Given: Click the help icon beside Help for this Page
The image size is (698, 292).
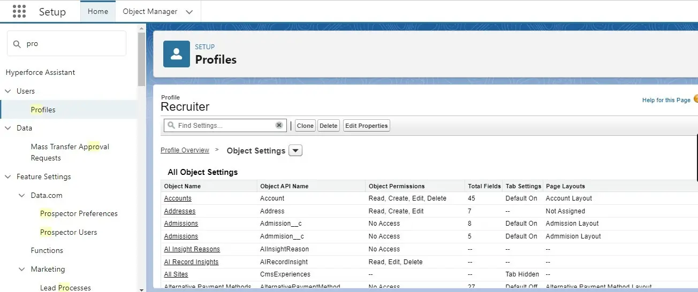Looking at the screenshot, I should (x=695, y=99).
